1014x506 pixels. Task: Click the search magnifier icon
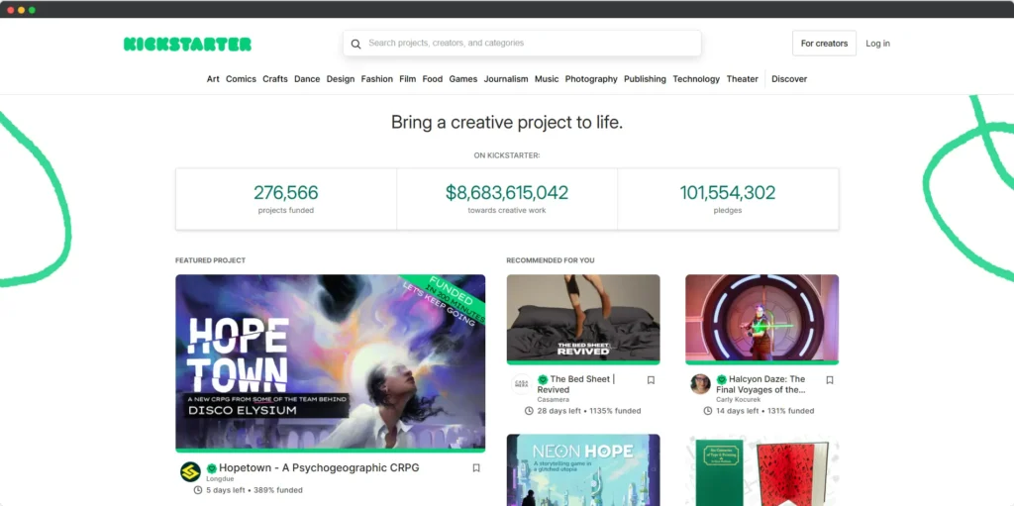355,44
